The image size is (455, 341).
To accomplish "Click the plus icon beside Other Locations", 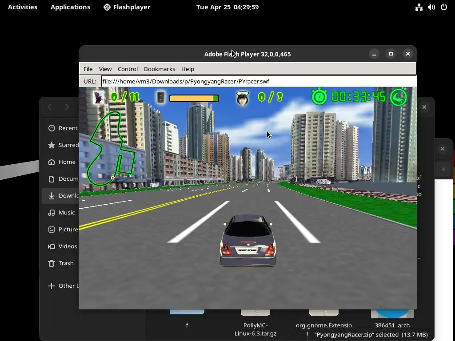I will coord(52,286).
